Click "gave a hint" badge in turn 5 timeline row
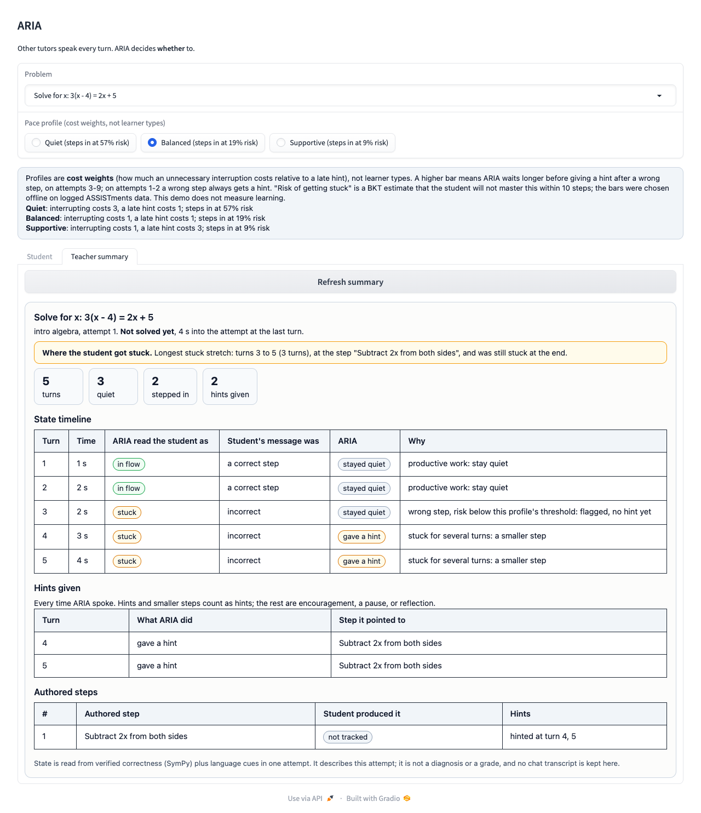 coord(362,562)
